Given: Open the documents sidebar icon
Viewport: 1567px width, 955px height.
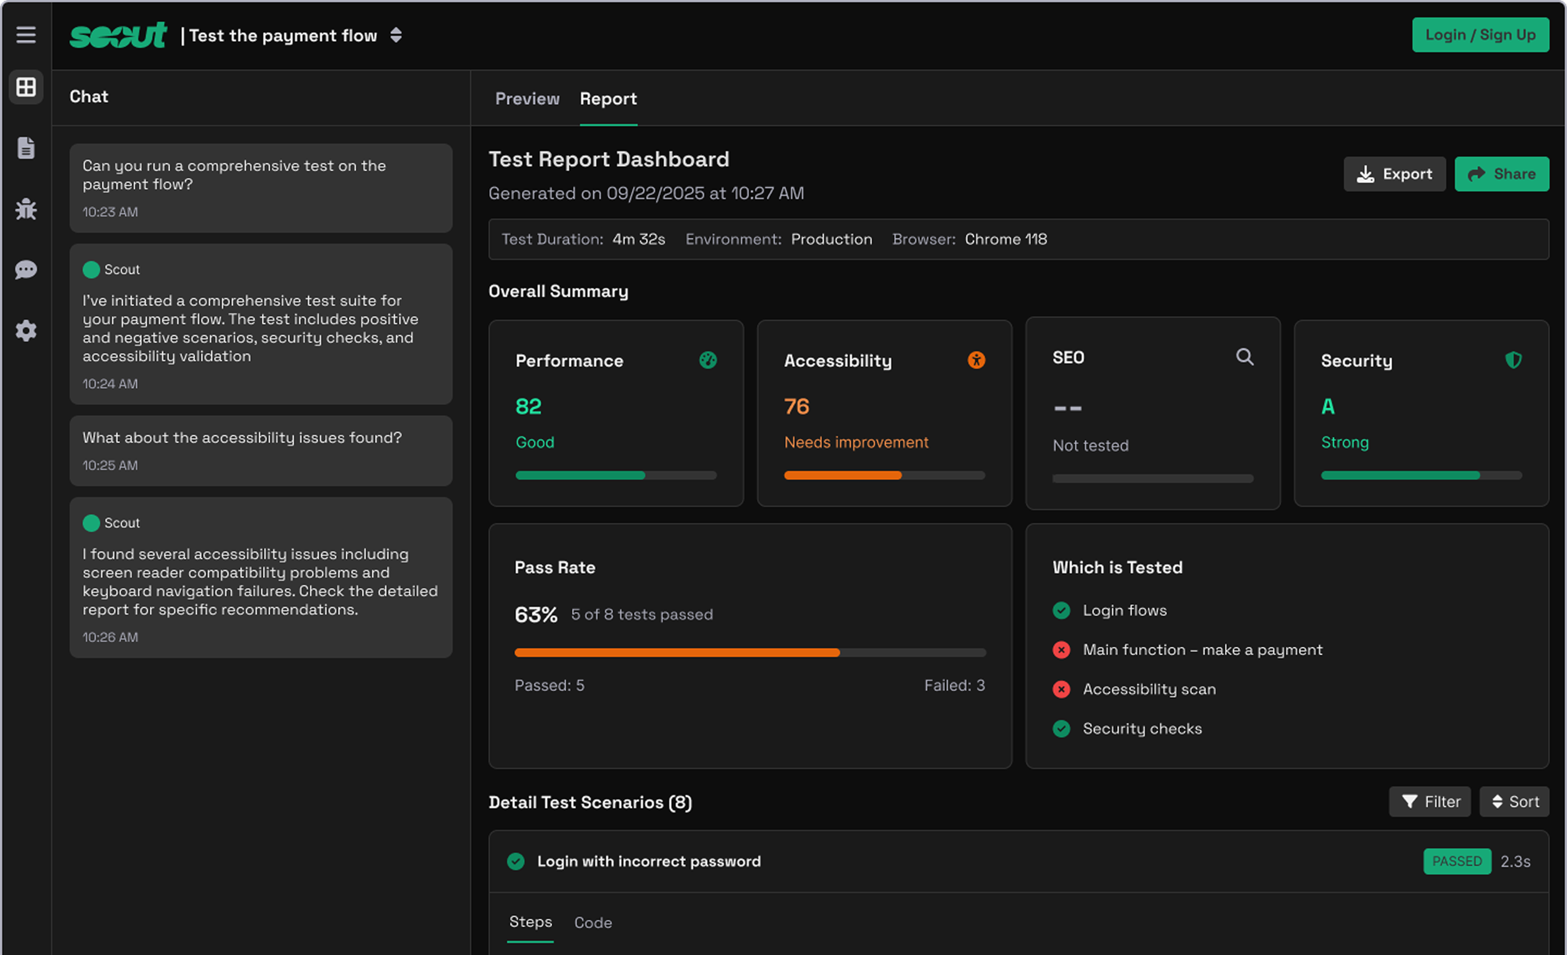Looking at the screenshot, I should [26, 147].
